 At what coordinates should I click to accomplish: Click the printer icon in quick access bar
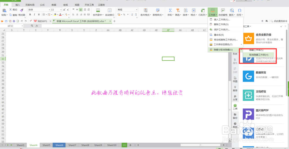click(14, 21)
